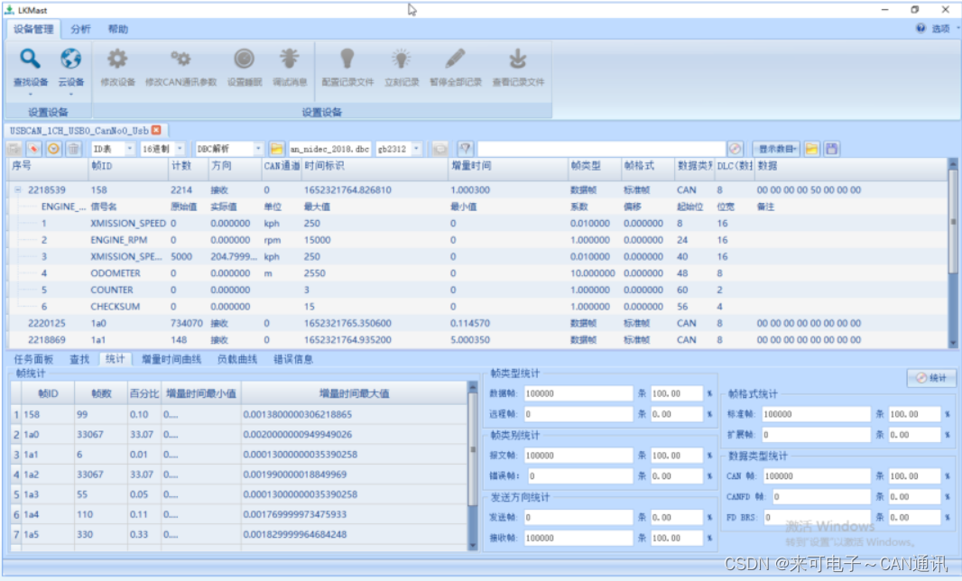Switch to the 查找 tab

(x=79, y=360)
